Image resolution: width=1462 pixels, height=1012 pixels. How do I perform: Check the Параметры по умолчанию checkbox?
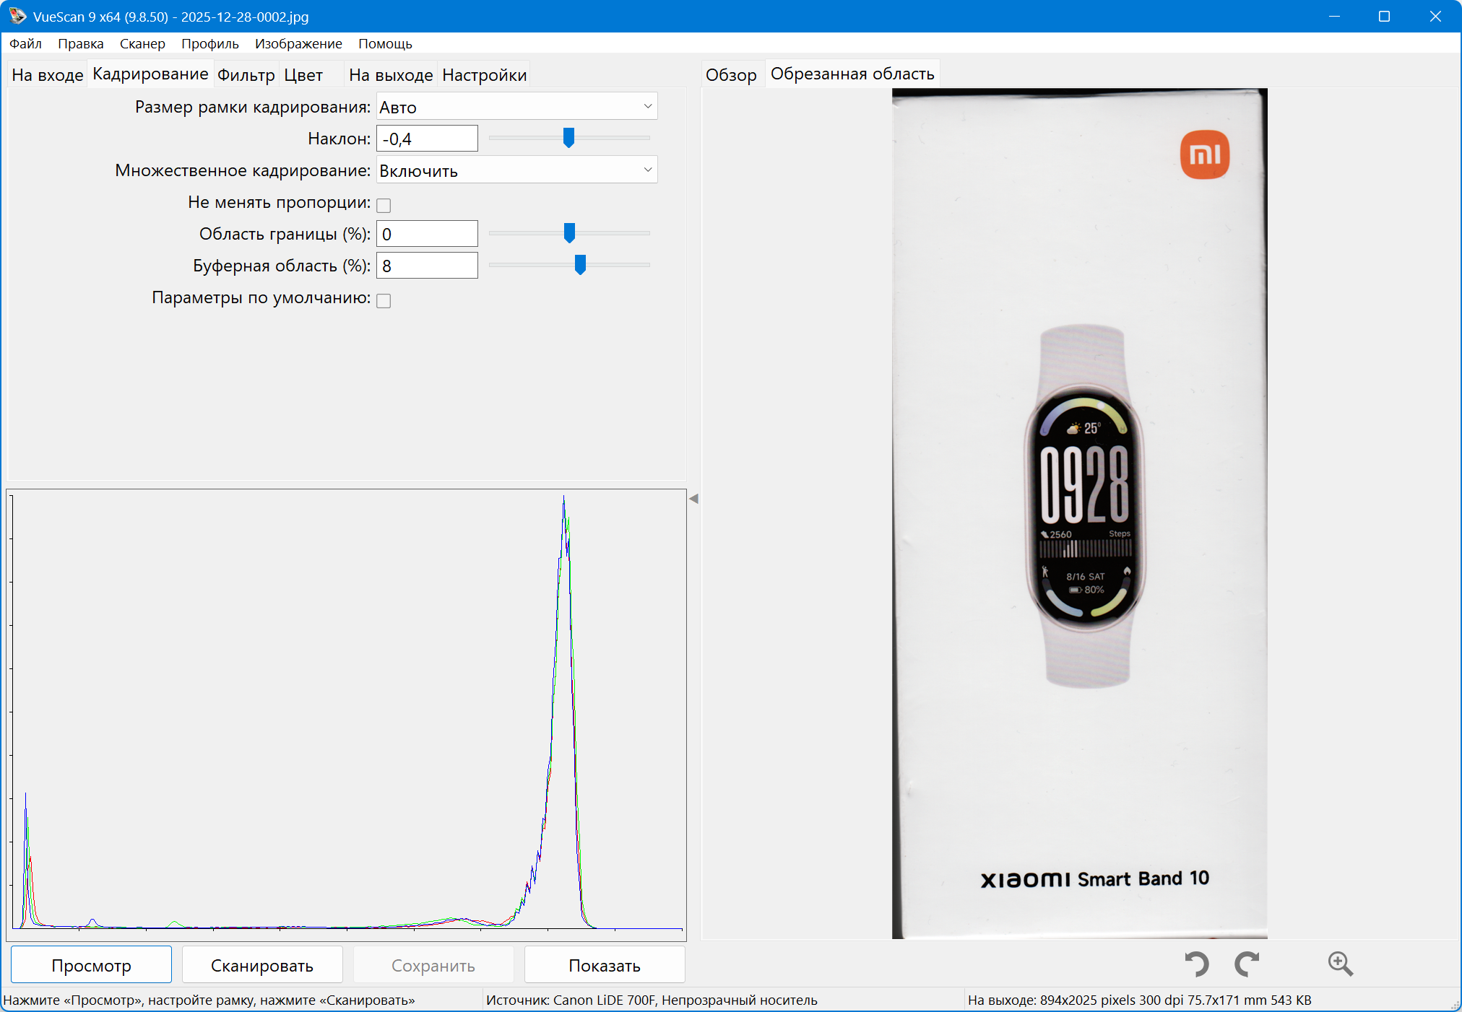tap(384, 301)
